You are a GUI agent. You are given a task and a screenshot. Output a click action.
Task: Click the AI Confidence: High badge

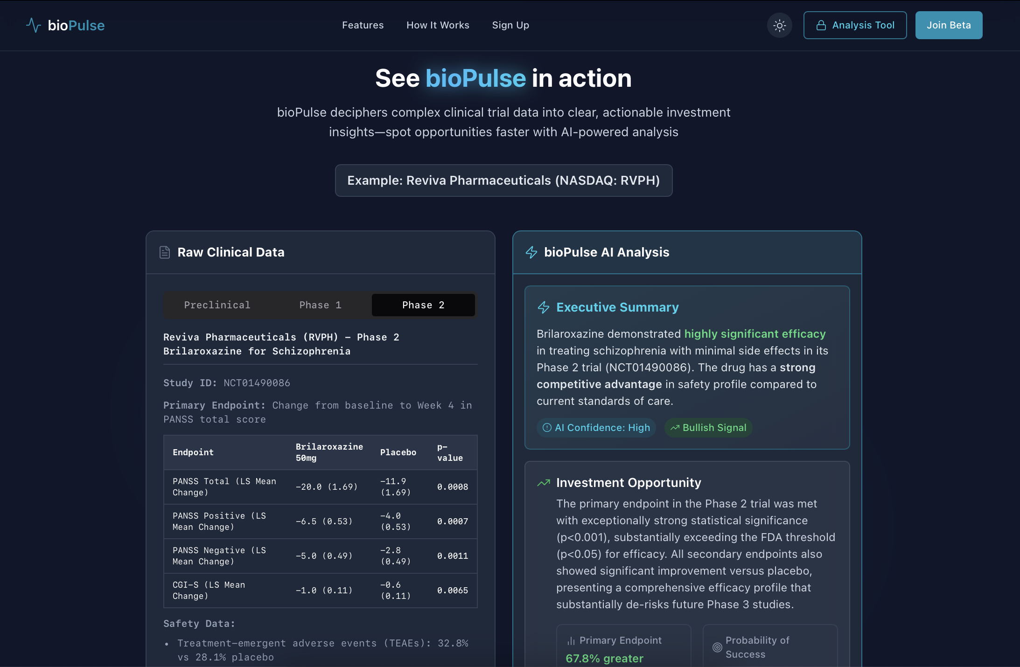(x=596, y=428)
